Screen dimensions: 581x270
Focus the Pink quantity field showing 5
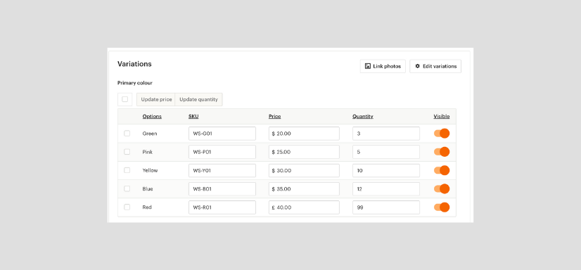coord(386,152)
